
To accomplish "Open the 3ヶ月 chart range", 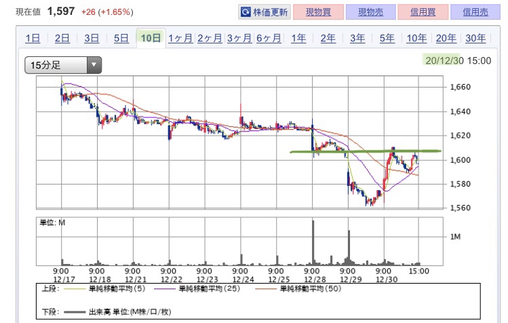I will [x=239, y=38].
